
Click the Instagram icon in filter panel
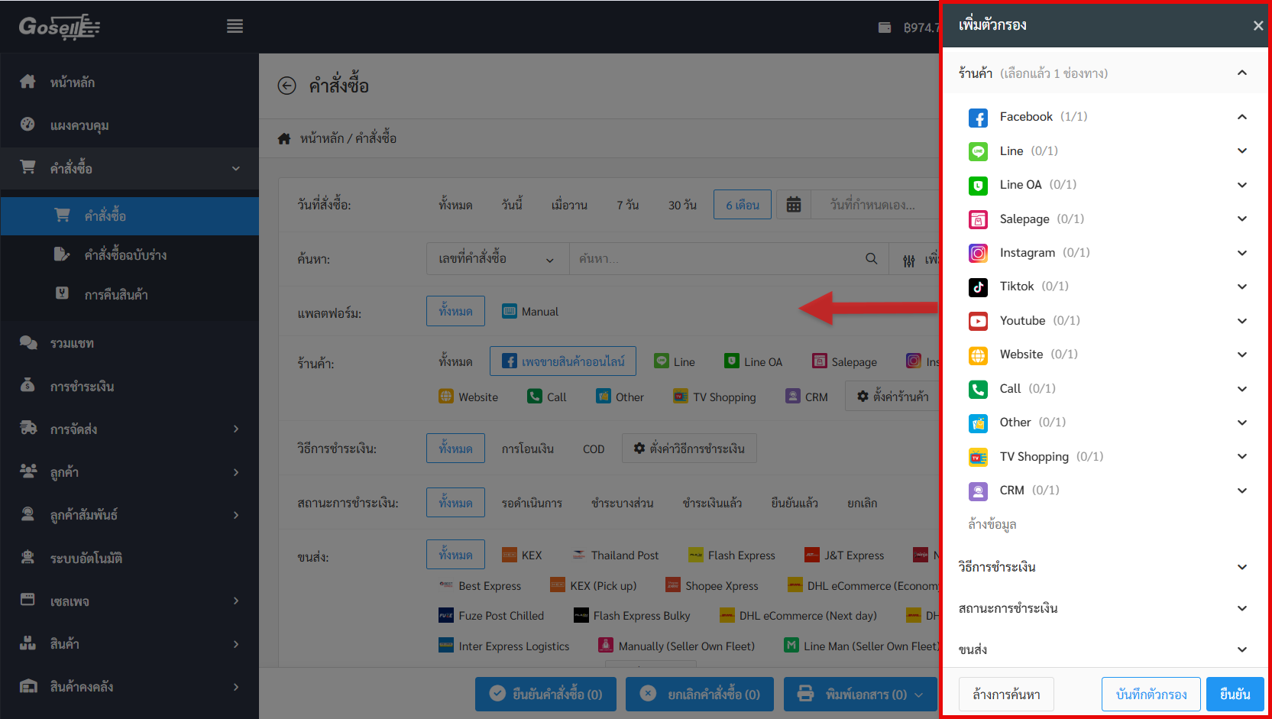978,253
